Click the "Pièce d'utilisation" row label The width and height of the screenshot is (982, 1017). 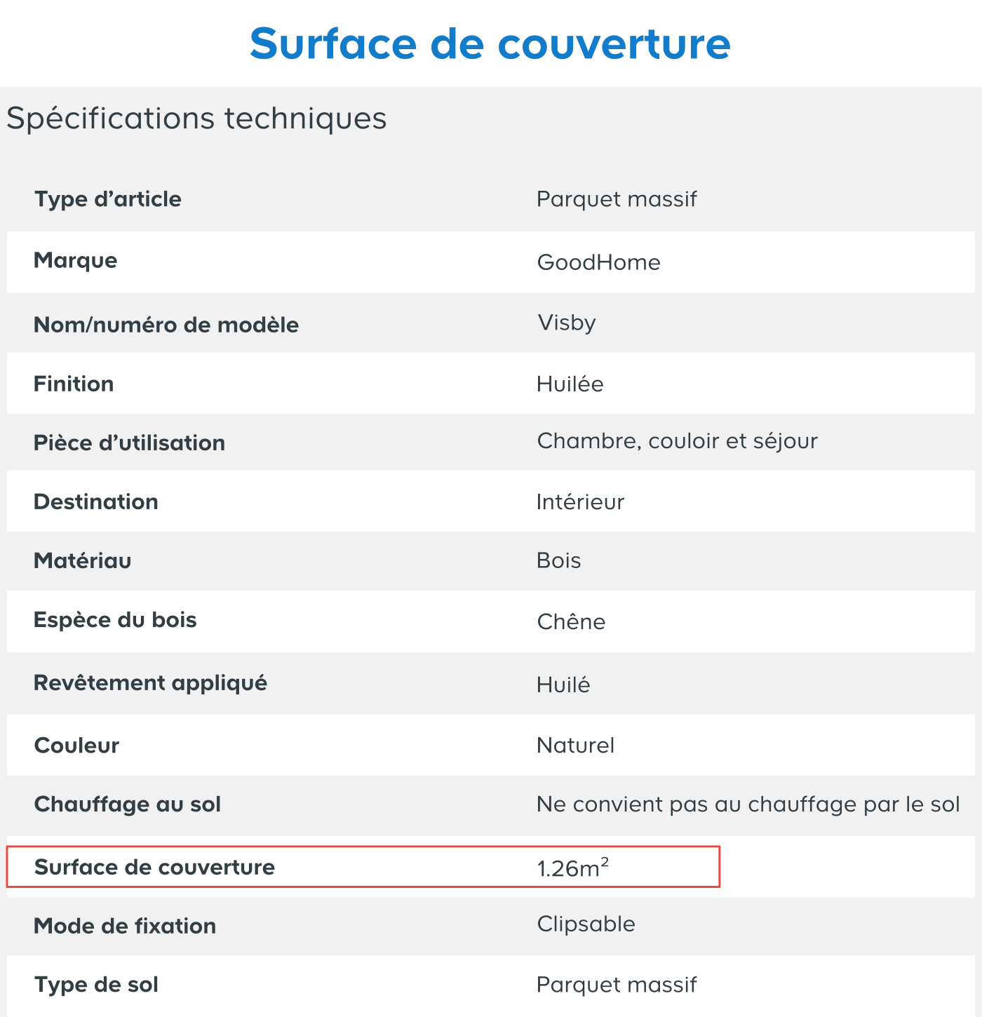(130, 443)
